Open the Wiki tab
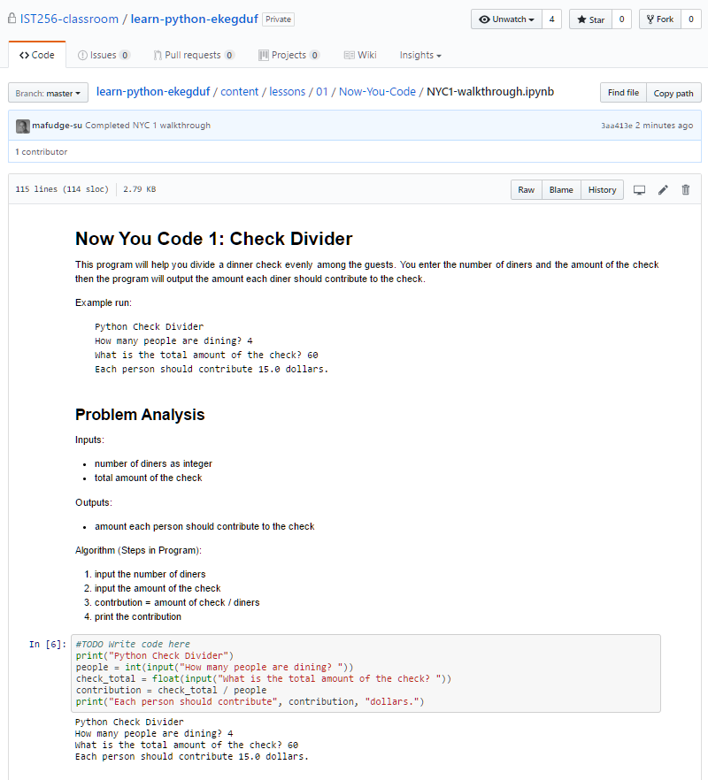 360,55
